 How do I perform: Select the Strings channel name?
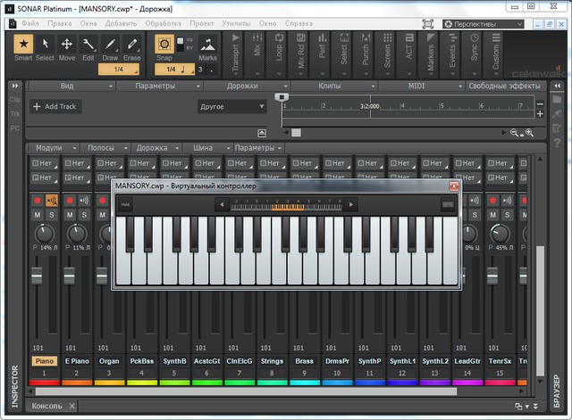tap(273, 360)
